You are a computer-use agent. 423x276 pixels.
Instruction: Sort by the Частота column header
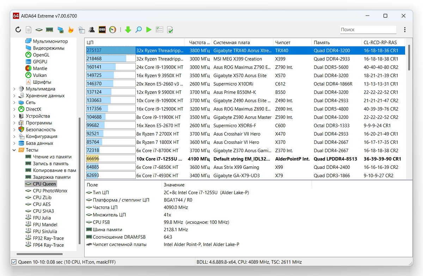198,42
